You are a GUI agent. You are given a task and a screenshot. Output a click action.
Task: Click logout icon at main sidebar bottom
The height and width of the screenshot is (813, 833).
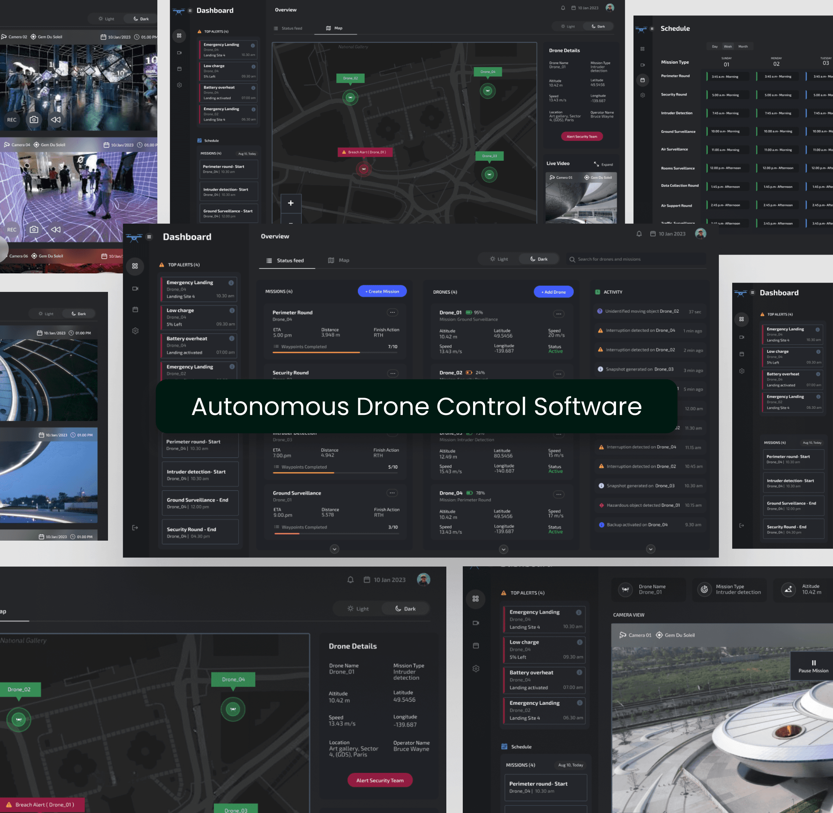point(135,528)
